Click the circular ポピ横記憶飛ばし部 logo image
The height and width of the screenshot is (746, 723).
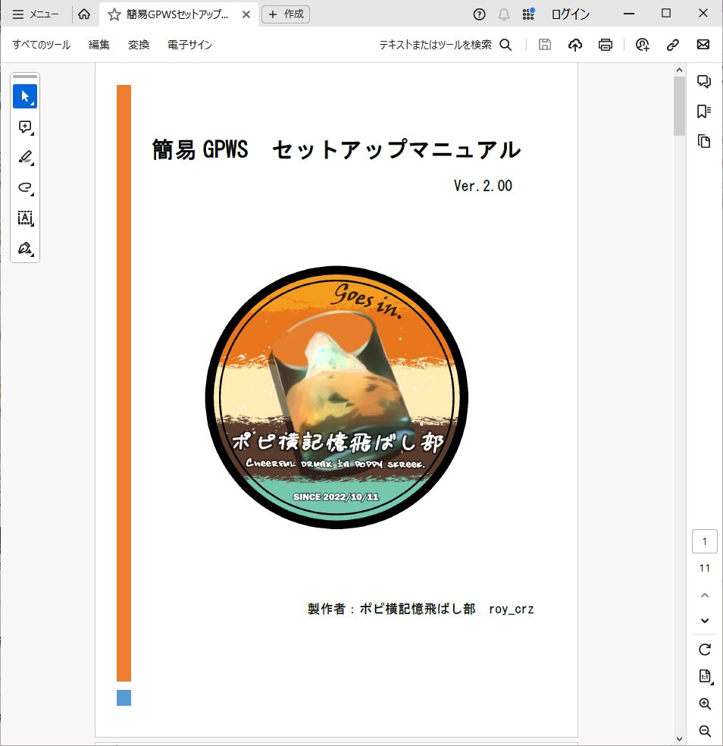pos(336,397)
